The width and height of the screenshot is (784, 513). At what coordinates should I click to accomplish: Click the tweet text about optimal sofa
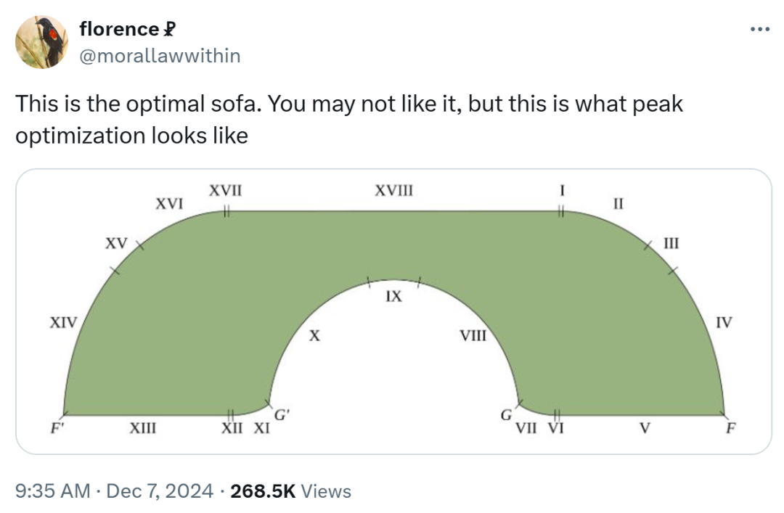(349, 120)
